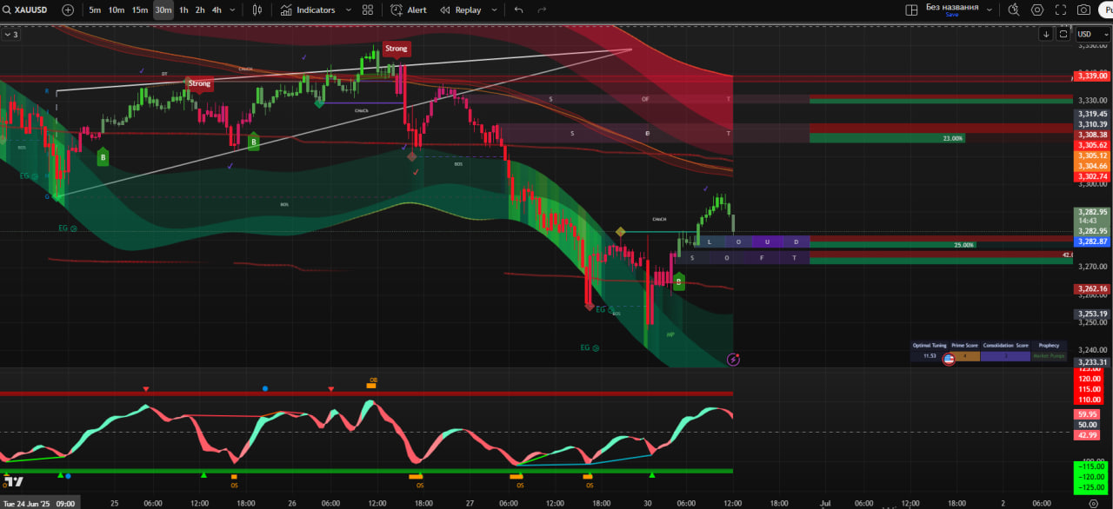1113x509 pixels.
Task: Open chart settings hexagon icon
Action: tap(1037, 10)
